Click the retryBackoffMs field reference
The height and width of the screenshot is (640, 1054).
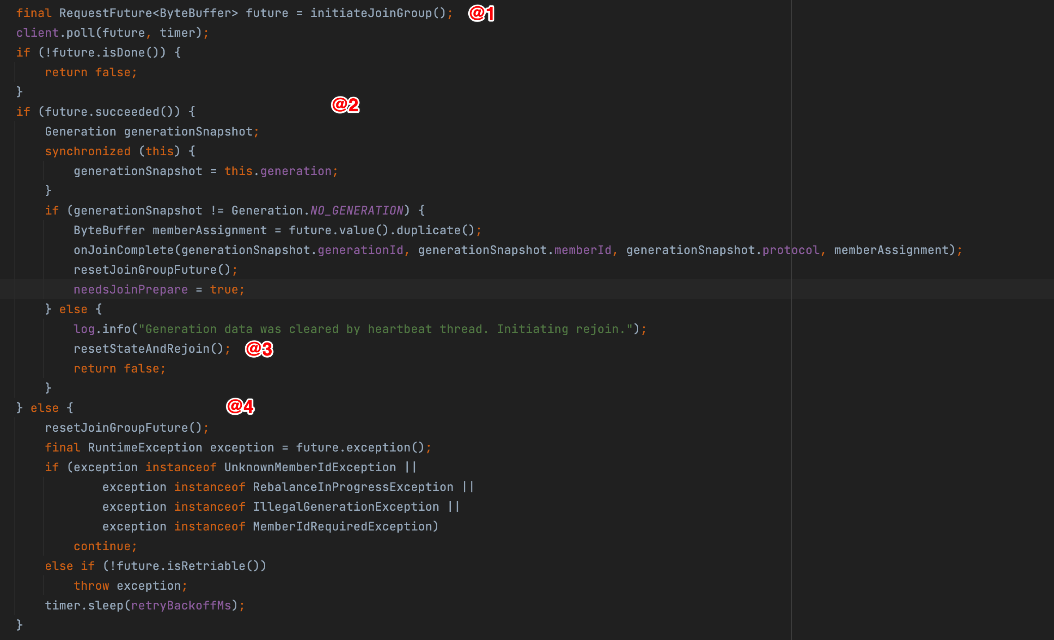tap(181, 605)
